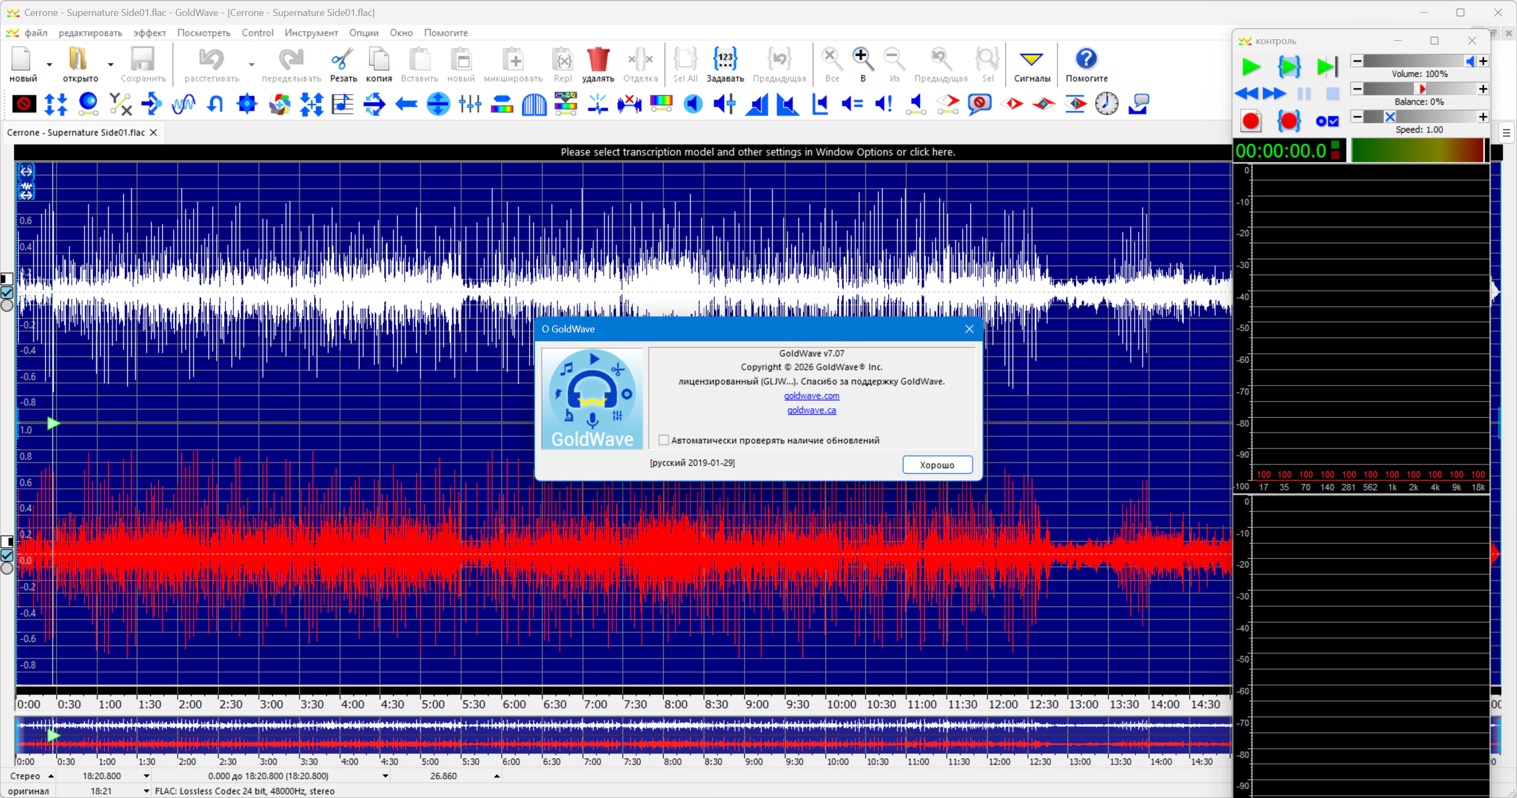
Task: Click the blue sine wave effect icon
Action: (183, 104)
